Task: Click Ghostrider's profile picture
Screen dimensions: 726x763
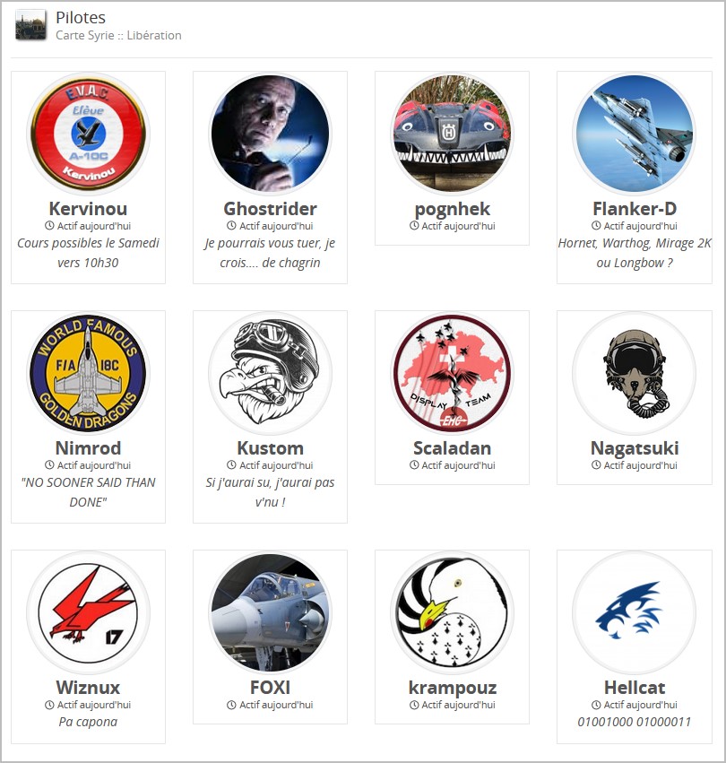Action: (270, 134)
